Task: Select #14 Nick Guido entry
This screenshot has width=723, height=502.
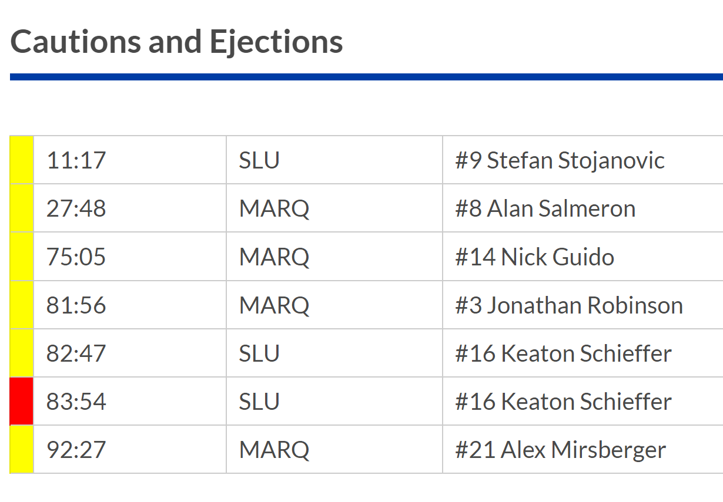Action: tap(534, 257)
